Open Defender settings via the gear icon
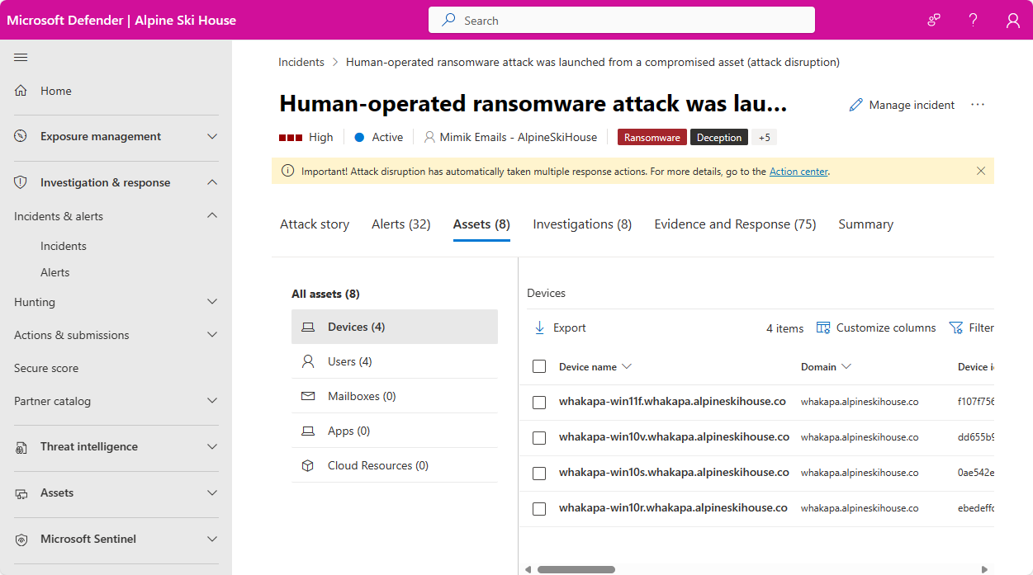Image resolution: width=1033 pixels, height=575 pixels. (x=933, y=19)
